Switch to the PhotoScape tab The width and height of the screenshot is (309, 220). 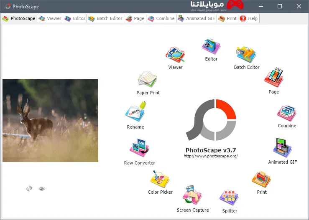click(x=19, y=18)
